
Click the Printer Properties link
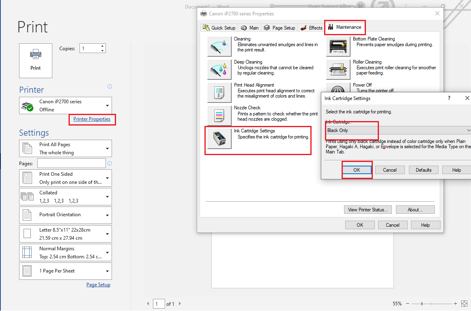[x=92, y=119]
